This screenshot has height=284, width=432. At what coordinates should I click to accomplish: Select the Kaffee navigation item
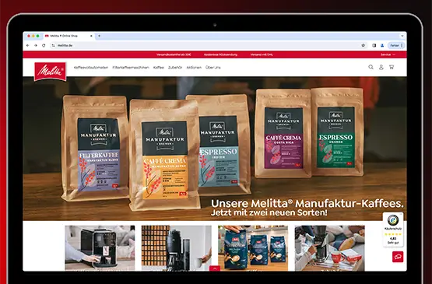pyautogui.click(x=159, y=67)
